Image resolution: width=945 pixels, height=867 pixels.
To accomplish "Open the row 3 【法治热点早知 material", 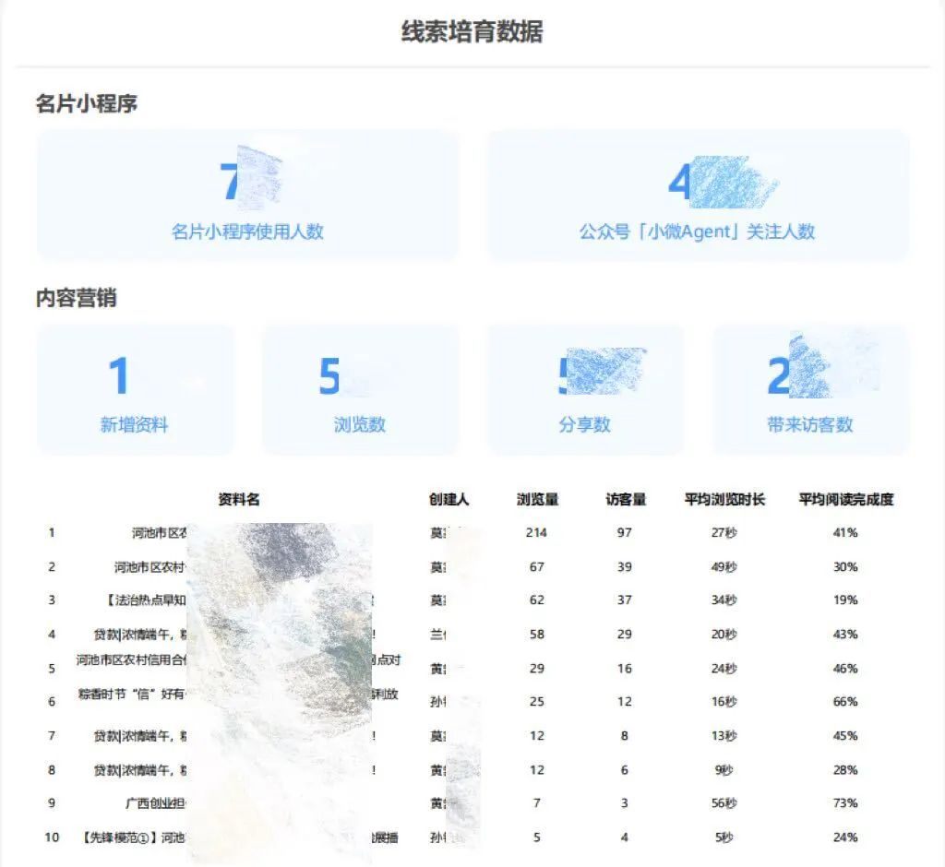I will click(148, 600).
